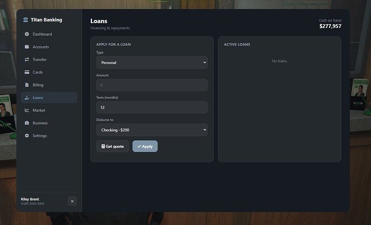Click the Term (months) field
This screenshot has height=225, width=371.
coord(152,107)
